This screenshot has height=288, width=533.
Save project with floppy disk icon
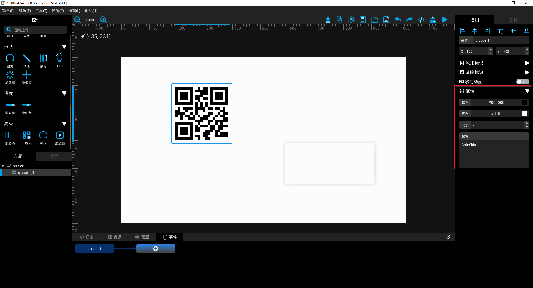pyautogui.click(x=363, y=20)
